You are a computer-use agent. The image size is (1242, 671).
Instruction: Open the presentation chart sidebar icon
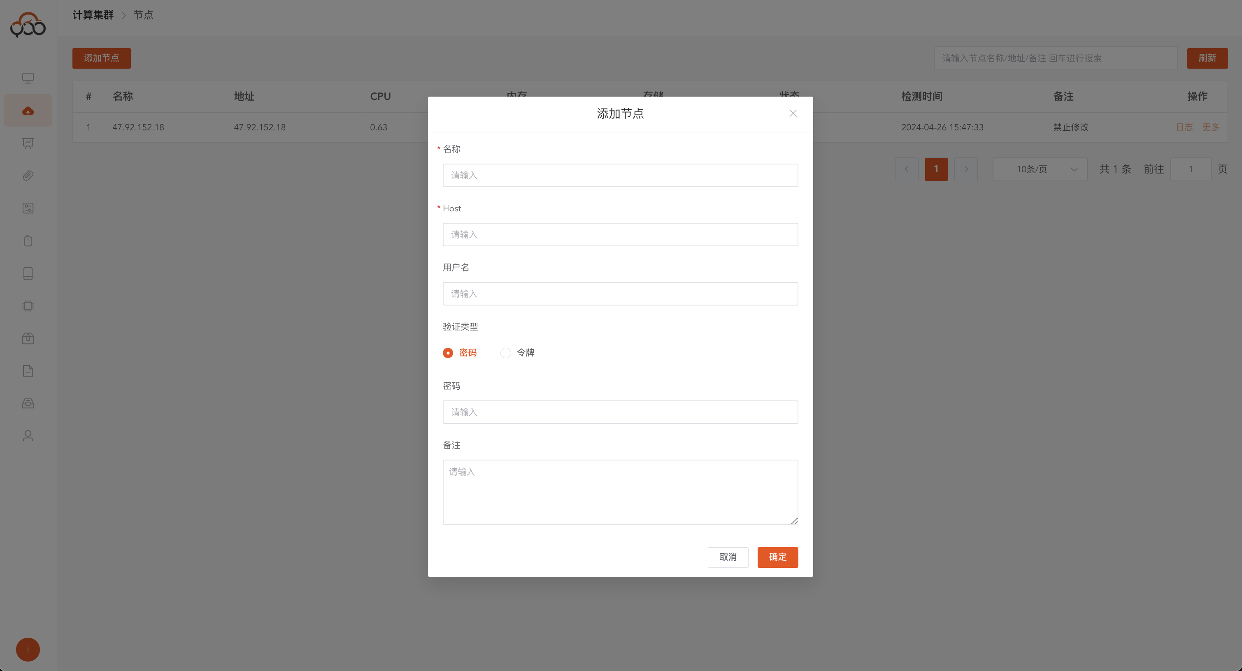28,143
